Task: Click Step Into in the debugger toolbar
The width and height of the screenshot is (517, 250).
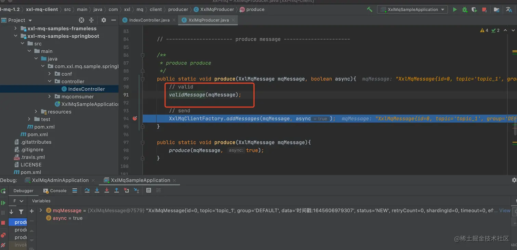Action: click(97, 190)
